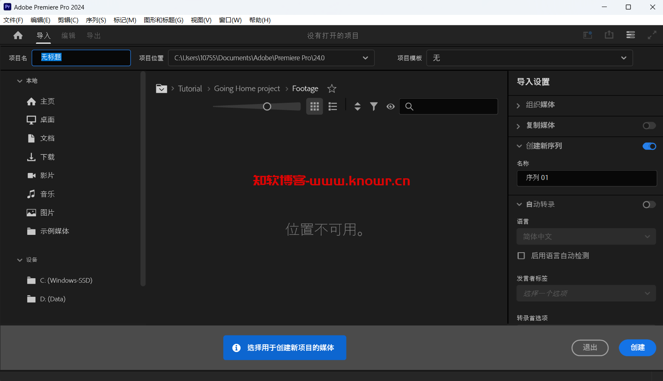Viewport: 663px width, 381px height.
Task: Open the 文档 documents location icon
Action: click(x=31, y=138)
